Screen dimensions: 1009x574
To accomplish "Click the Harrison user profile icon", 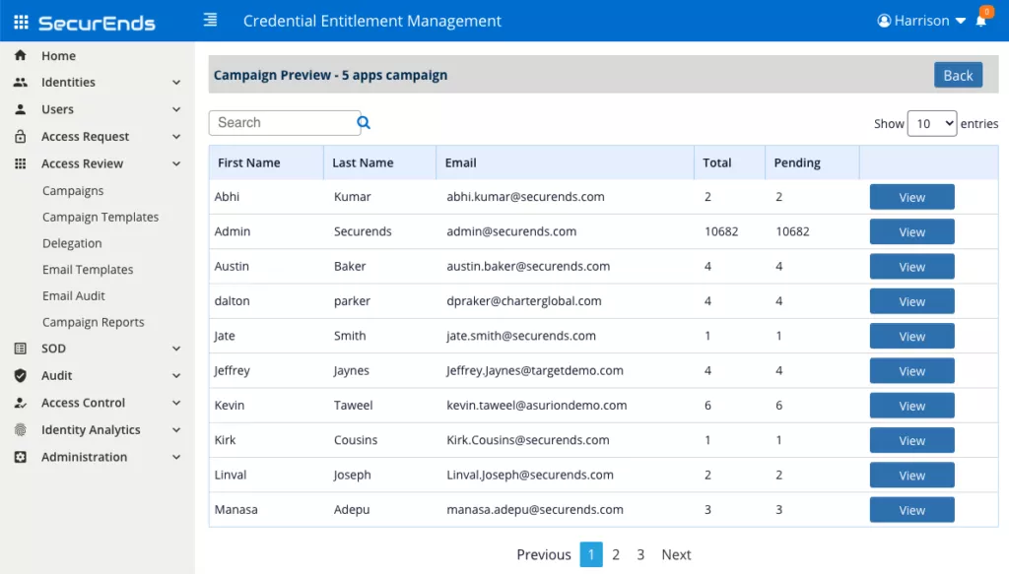I will [x=884, y=21].
